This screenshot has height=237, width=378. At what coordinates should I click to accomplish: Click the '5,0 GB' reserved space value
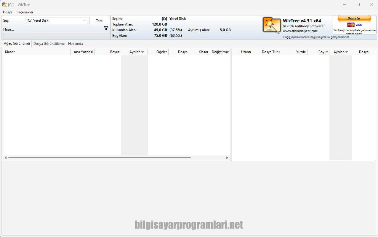tap(225, 30)
